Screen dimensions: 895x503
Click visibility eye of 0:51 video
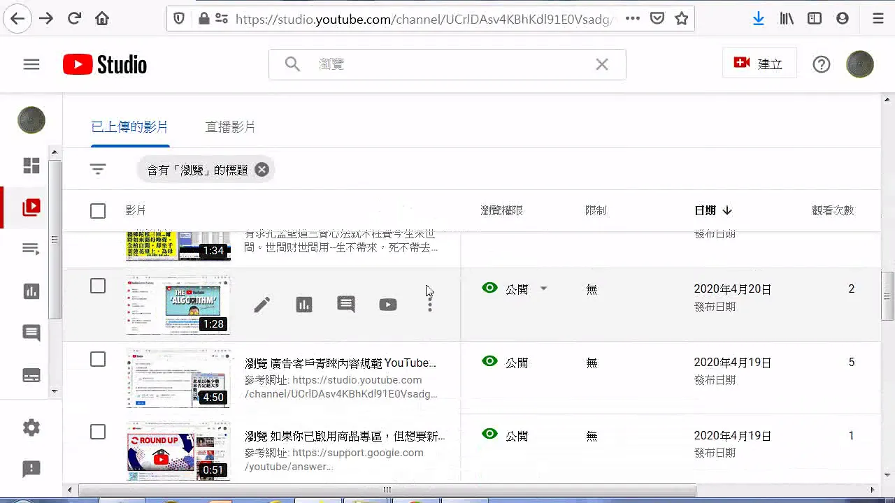click(490, 434)
